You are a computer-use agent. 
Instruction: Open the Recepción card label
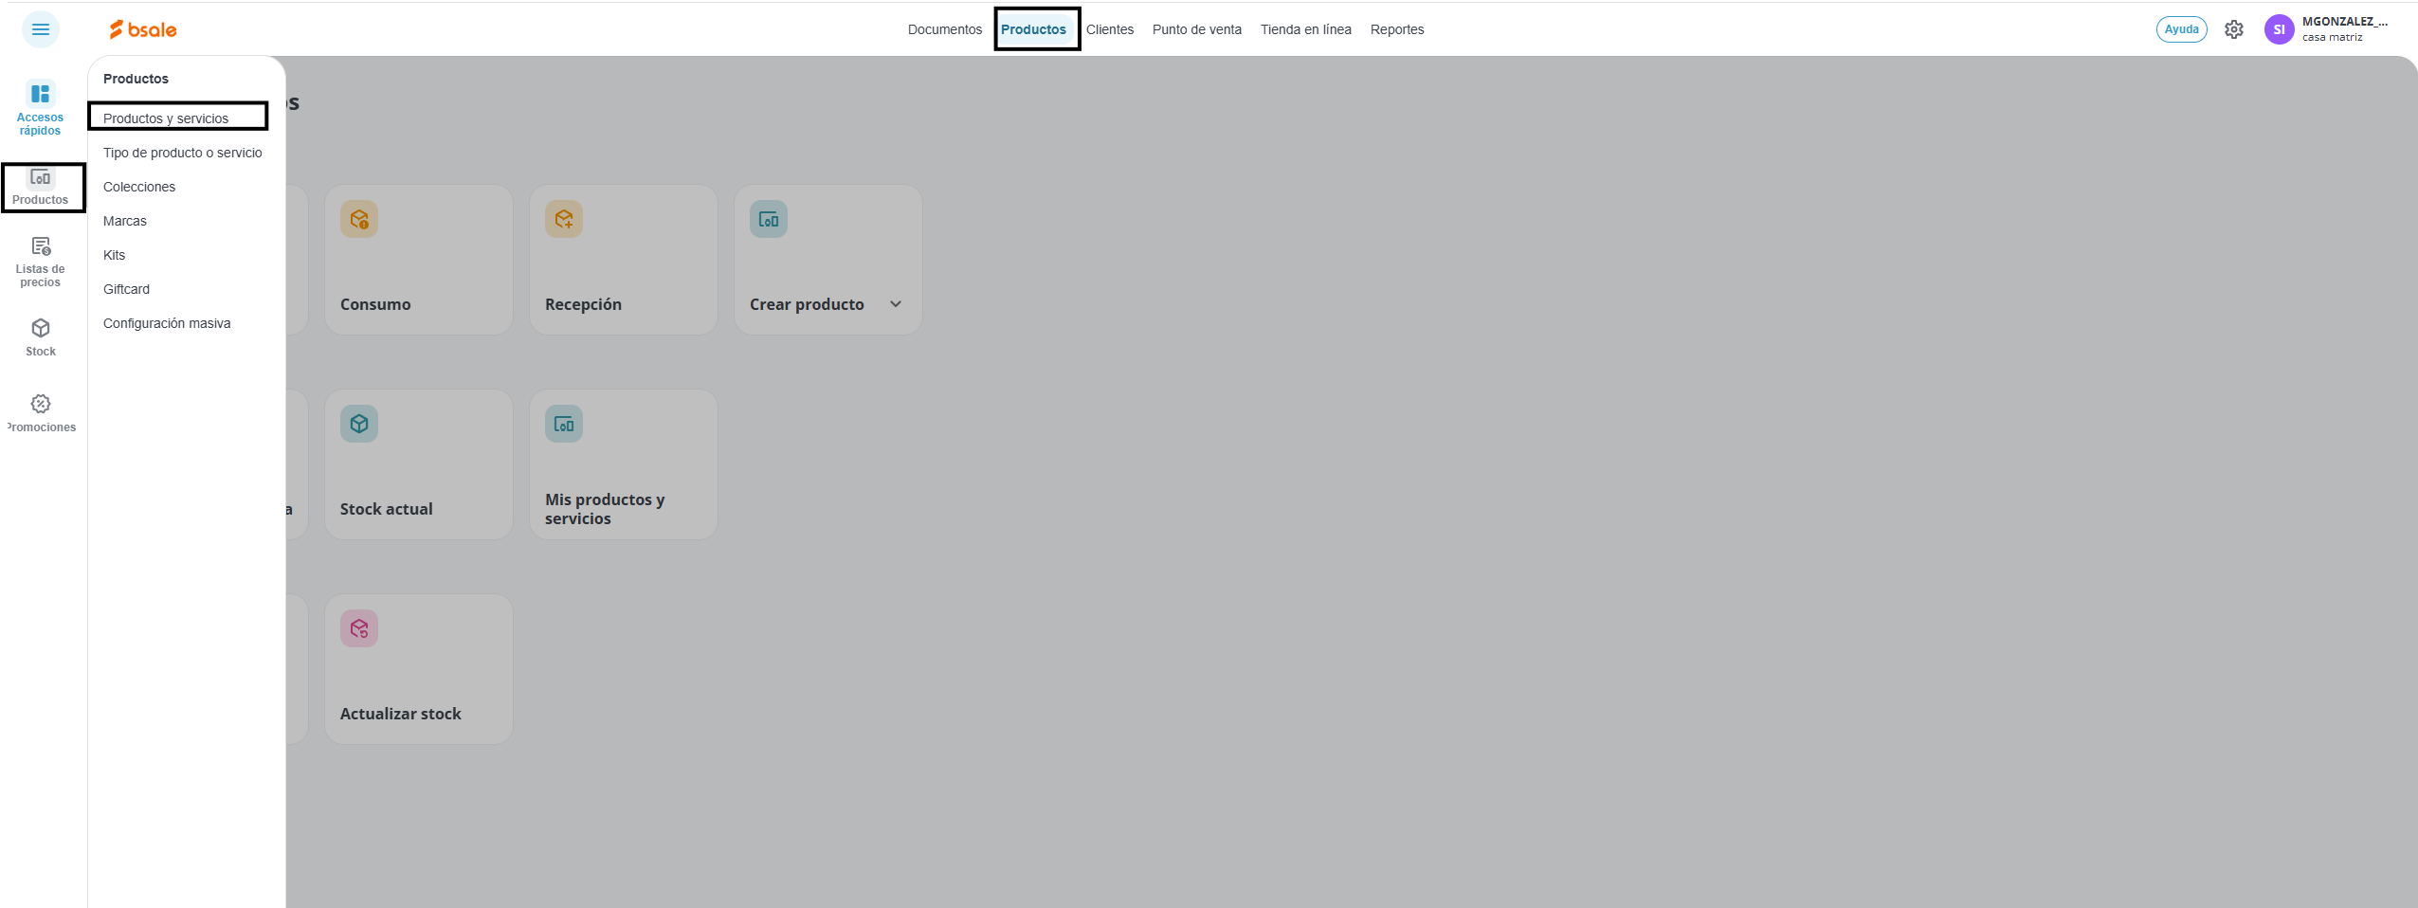pyautogui.click(x=583, y=304)
